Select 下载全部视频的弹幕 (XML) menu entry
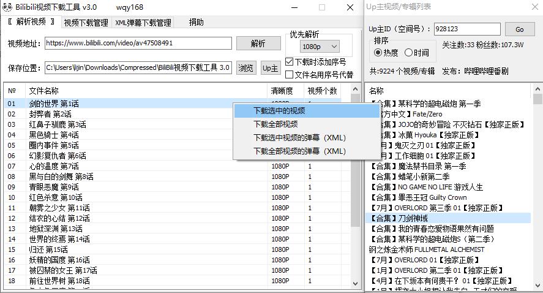Viewport: 543px width, 293px height. point(299,151)
